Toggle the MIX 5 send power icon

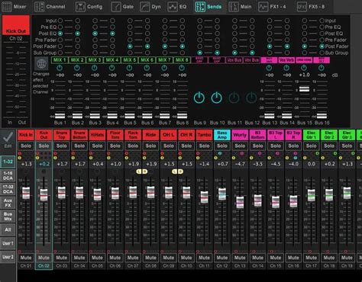pyautogui.click(x=129, y=68)
